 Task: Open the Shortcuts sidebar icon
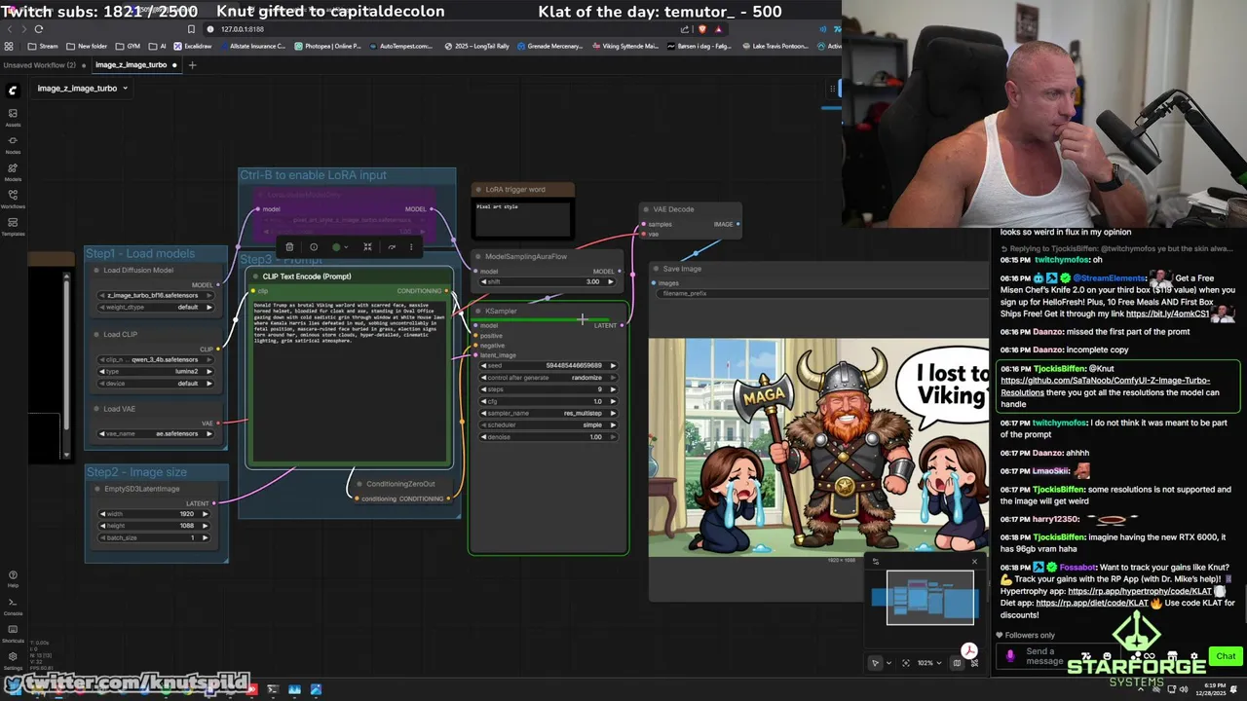tap(13, 633)
